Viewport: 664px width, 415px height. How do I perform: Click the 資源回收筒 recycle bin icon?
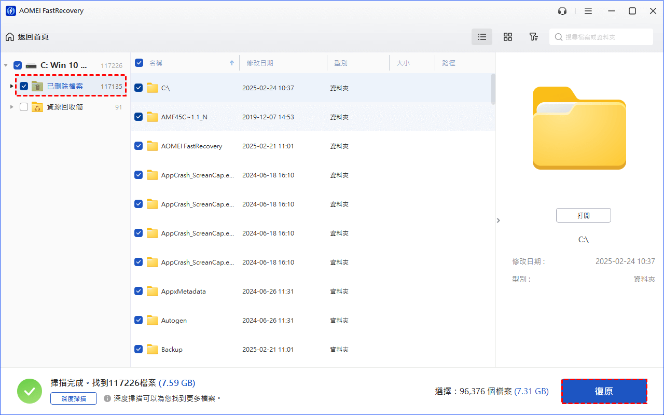(x=37, y=107)
